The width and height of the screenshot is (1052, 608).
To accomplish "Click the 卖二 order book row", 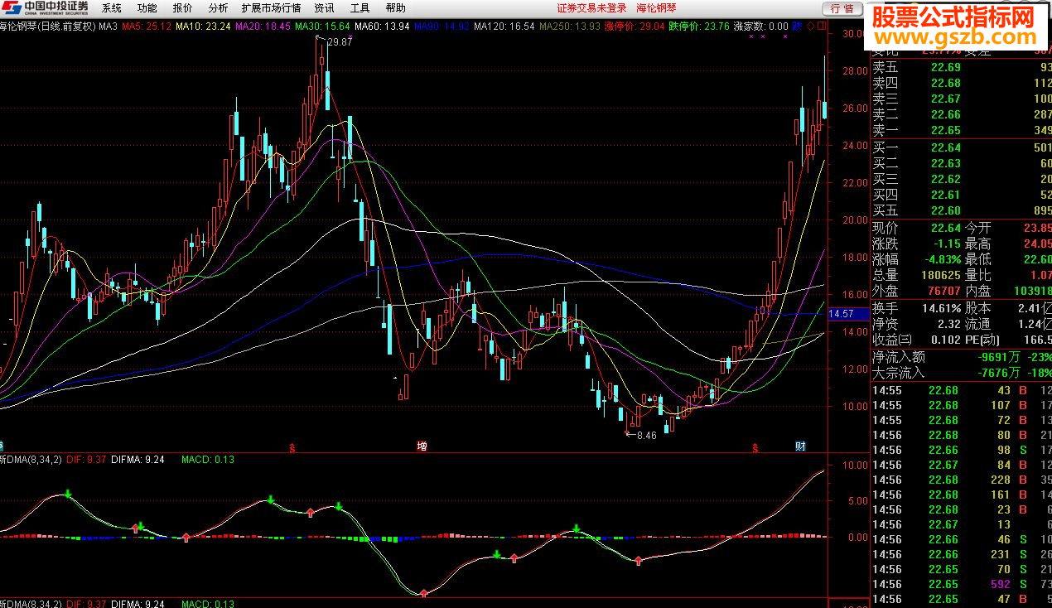I will point(961,114).
